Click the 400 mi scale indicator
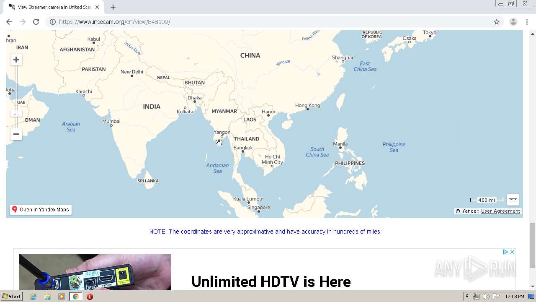 point(487,200)
